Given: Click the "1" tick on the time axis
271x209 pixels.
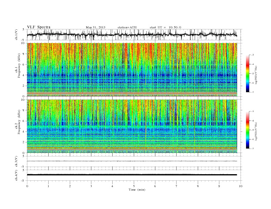Looking at the screenshot, I should (48, 186).
